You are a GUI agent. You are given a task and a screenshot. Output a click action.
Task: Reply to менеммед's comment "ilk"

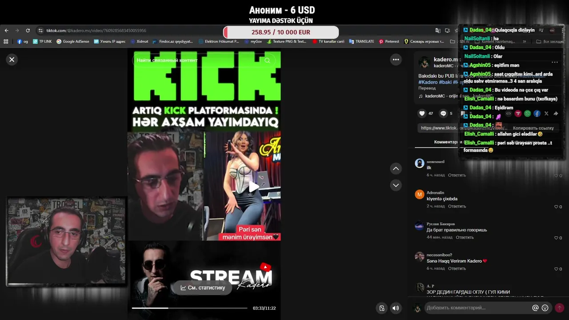point(457,175)
